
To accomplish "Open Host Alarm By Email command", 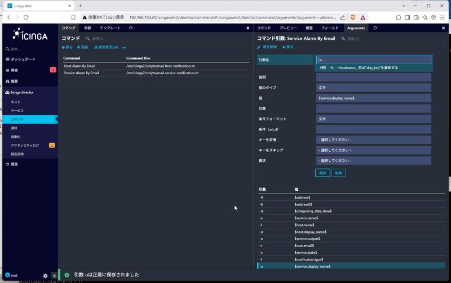I will tap(79, 66).
